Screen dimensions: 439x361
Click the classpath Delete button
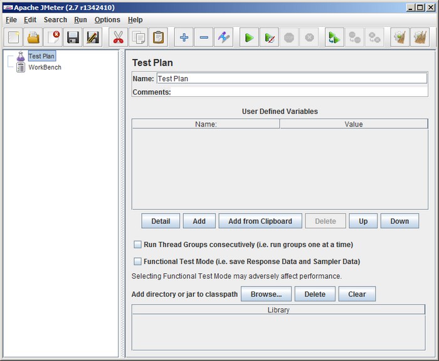tap(315, 294)
